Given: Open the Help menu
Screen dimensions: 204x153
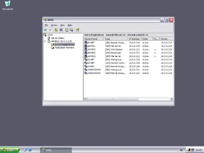Looking at the screenshot, I should tap(70, 25).
